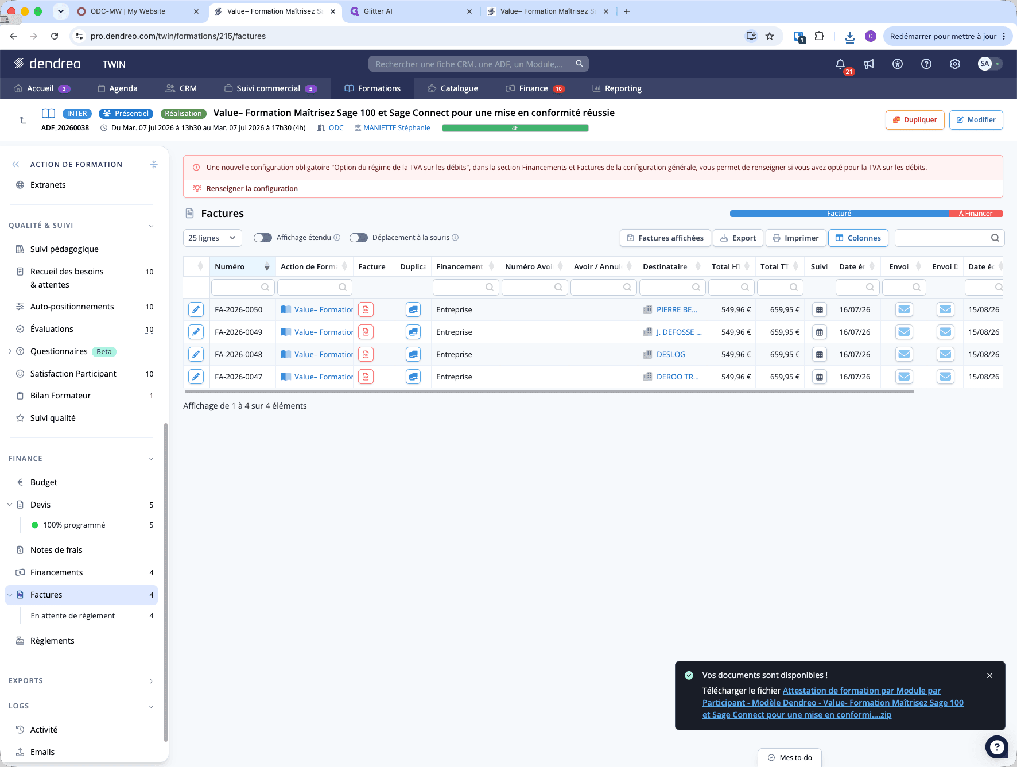Open notifications bell with 21 badge
1017x767 pixels.
(x=840, y=64)
